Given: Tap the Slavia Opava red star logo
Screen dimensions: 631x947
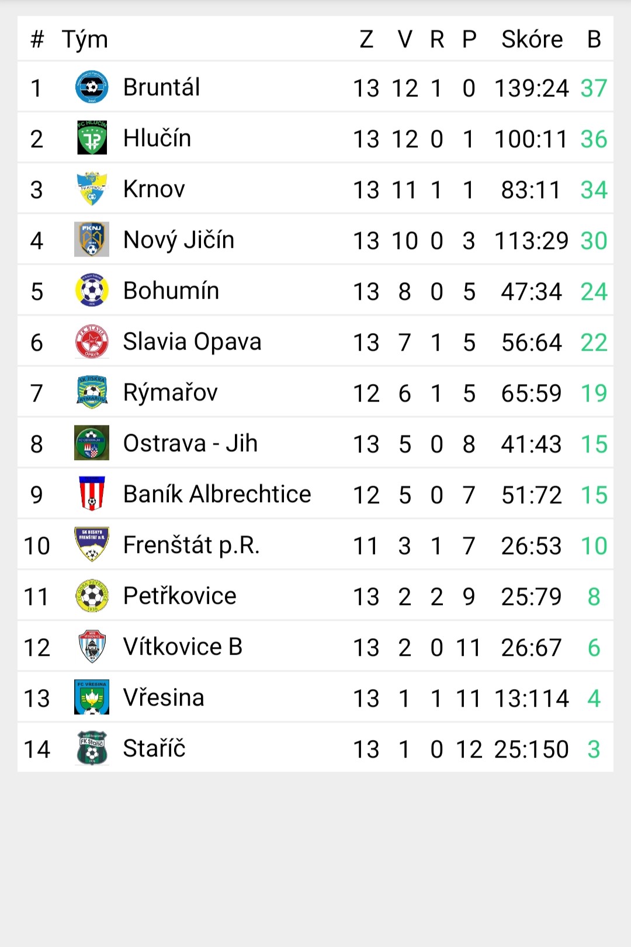Looking at the screenshot, I should pos(92,341).
